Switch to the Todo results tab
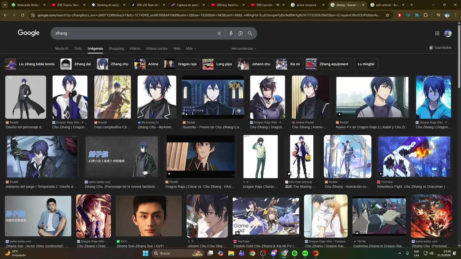Viewport: 461px width, 259px height. pyautogui.click(x=78, y=49)
